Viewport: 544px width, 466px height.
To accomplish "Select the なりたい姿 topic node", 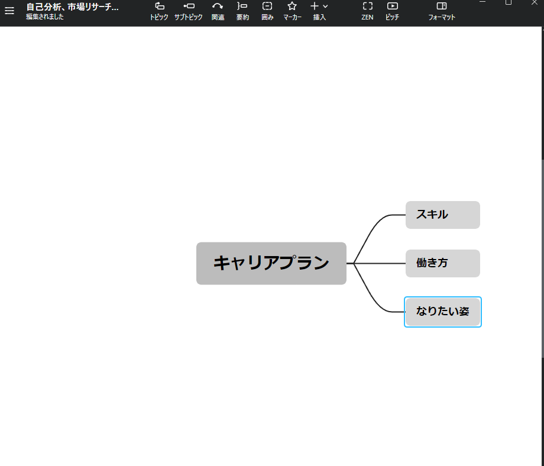I will tap(443, 312).
